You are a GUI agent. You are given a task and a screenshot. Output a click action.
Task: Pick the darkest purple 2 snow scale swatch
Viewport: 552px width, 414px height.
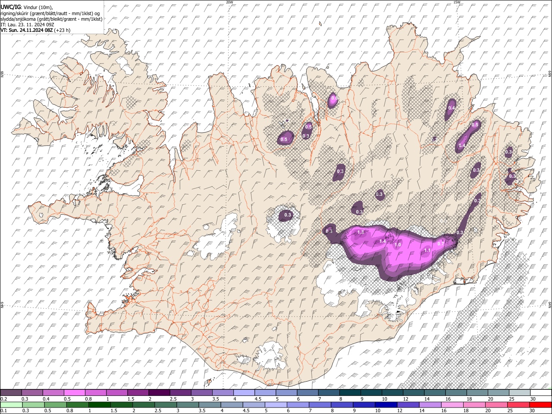click(x=159, y=392)
